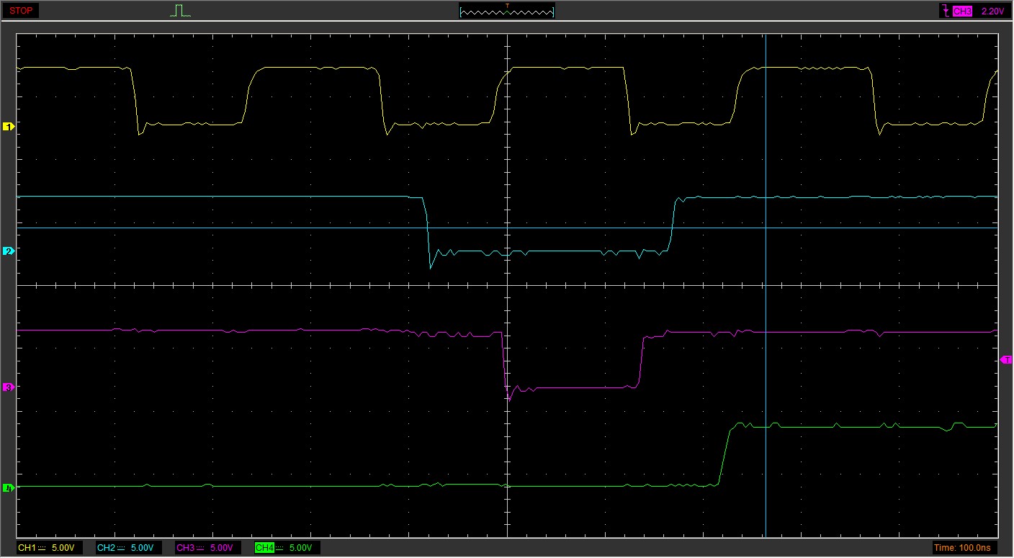This screenshot has width=1014, height=558.
Task: Select the highlighted green CH4 label
Action: (265, 548)
